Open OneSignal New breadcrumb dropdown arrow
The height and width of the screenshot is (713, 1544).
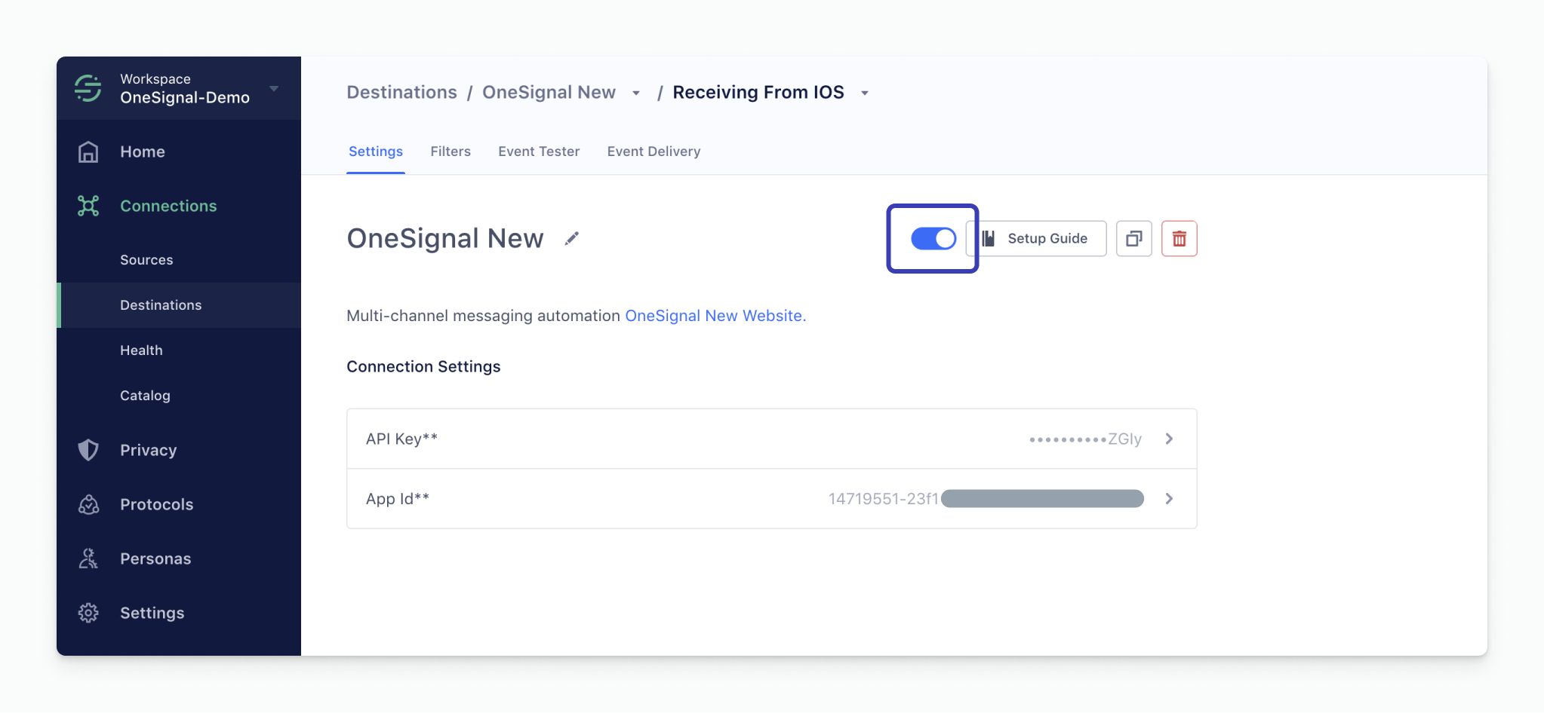tap(636, 93)
